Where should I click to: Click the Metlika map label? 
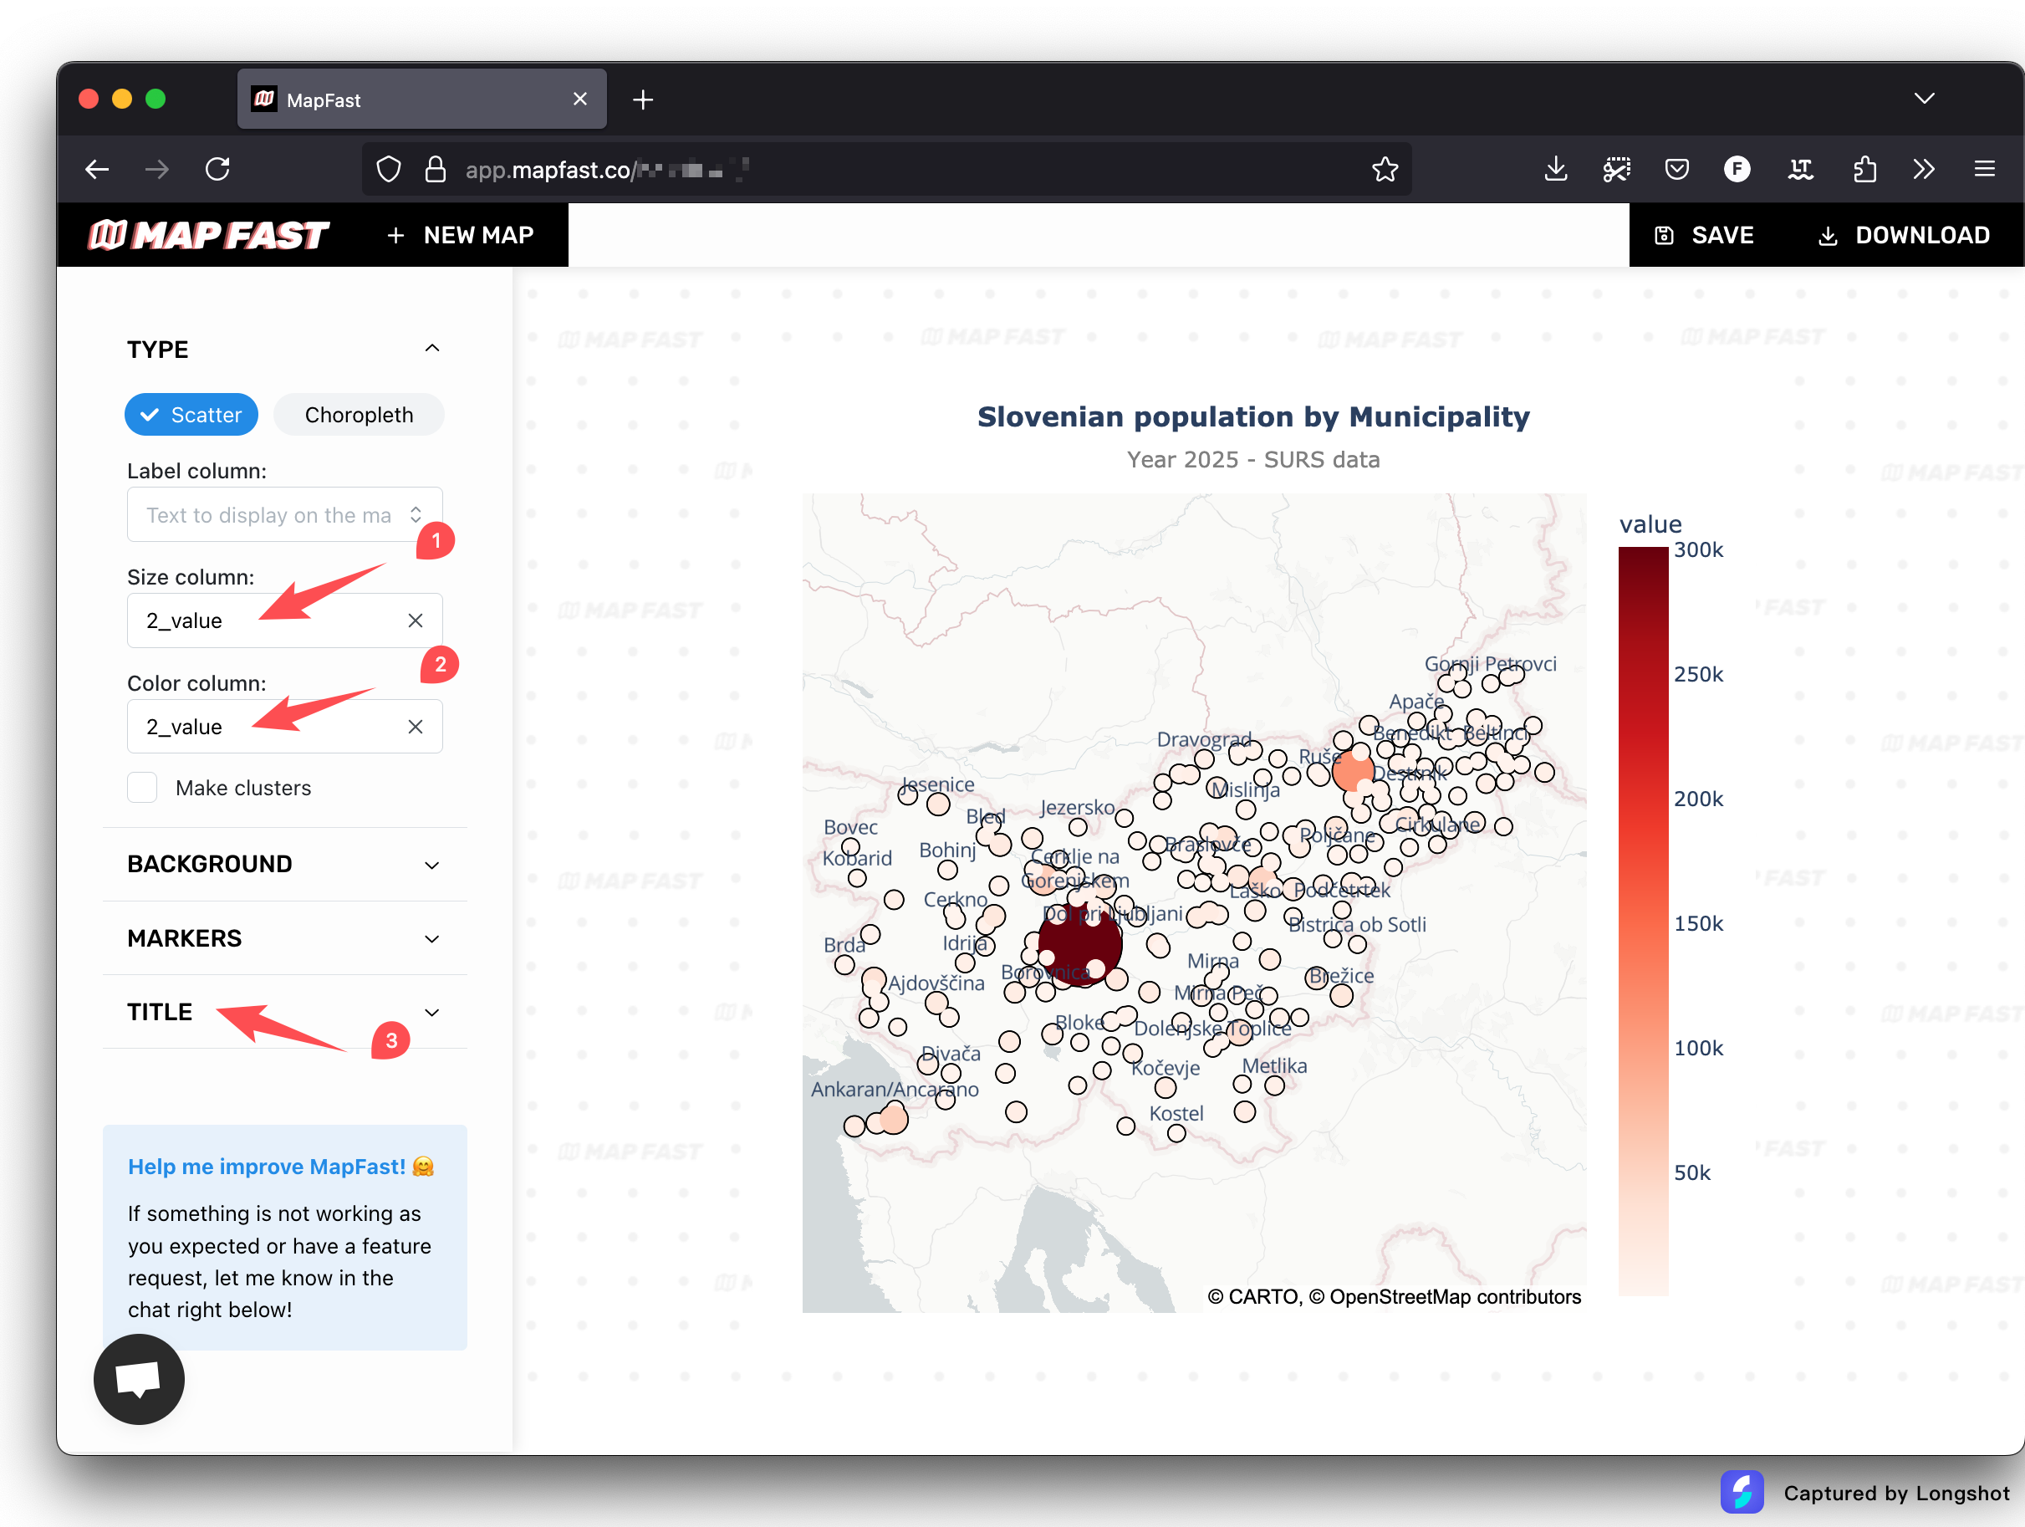click(1274, 1066)
